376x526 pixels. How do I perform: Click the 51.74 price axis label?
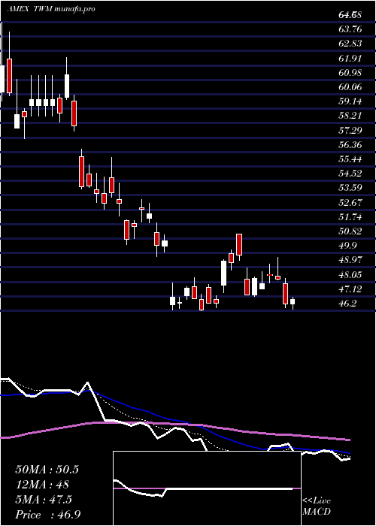(350, 217)
